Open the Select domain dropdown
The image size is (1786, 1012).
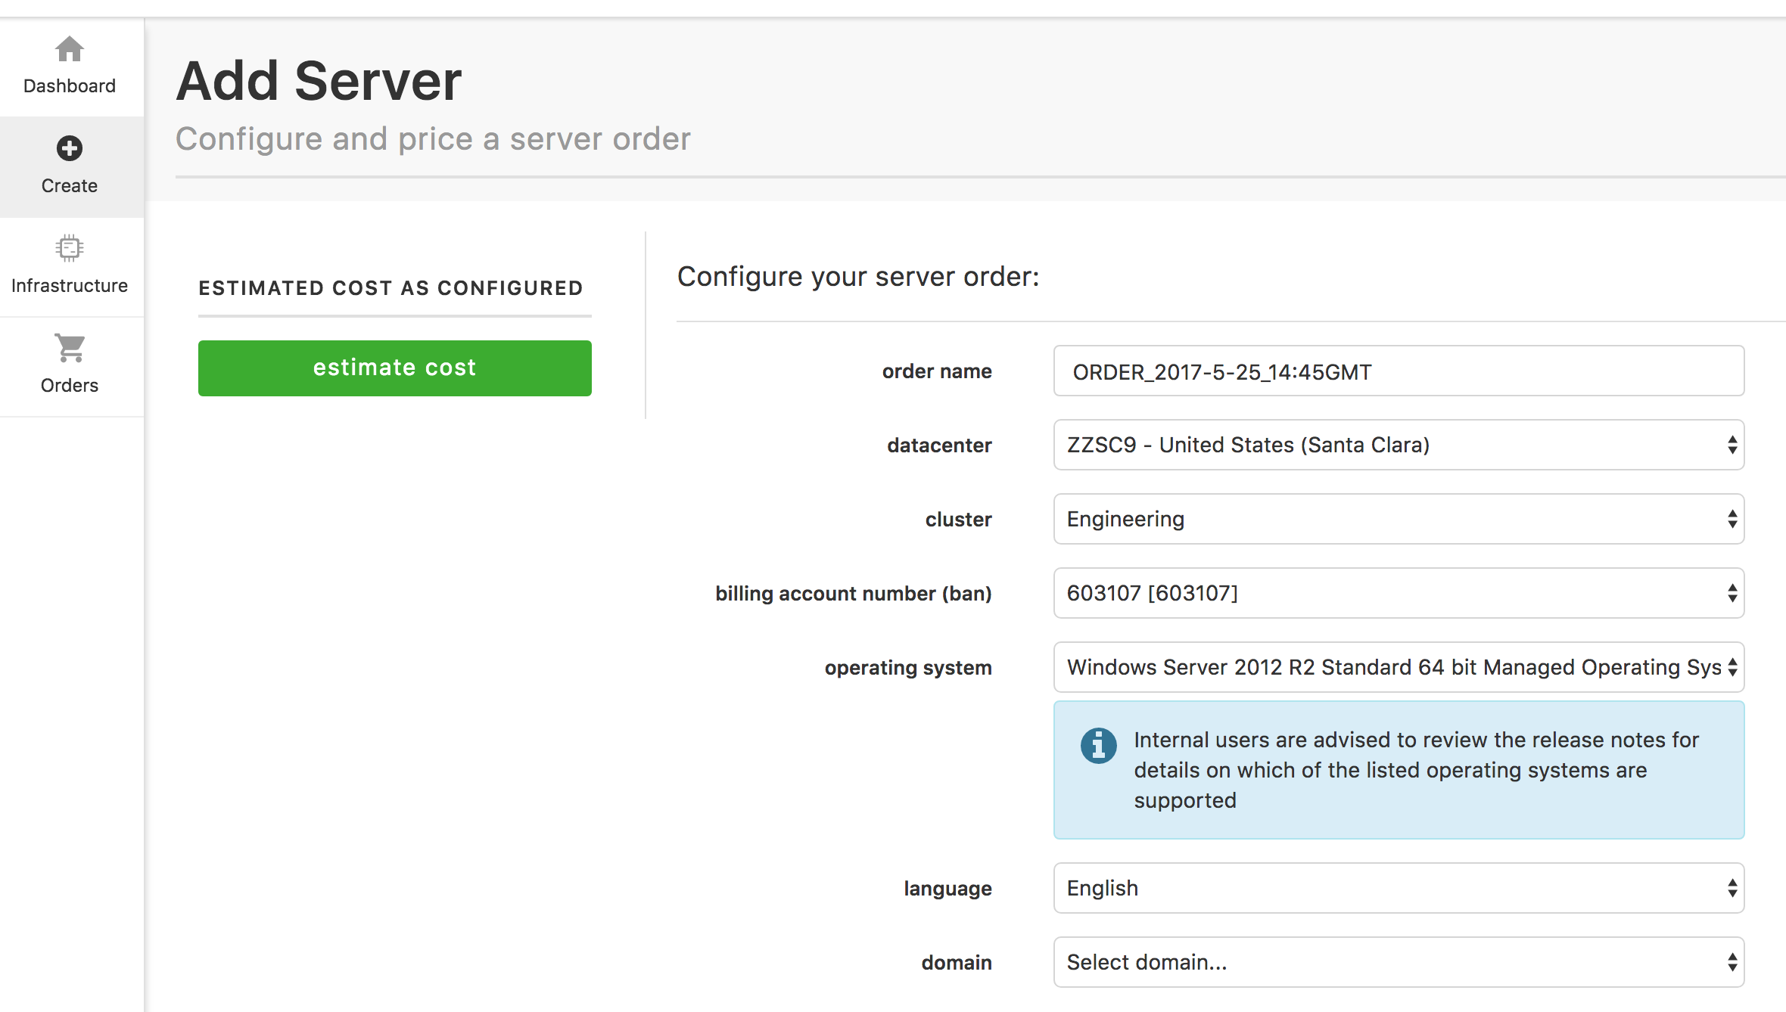(x=1399, y=963)
